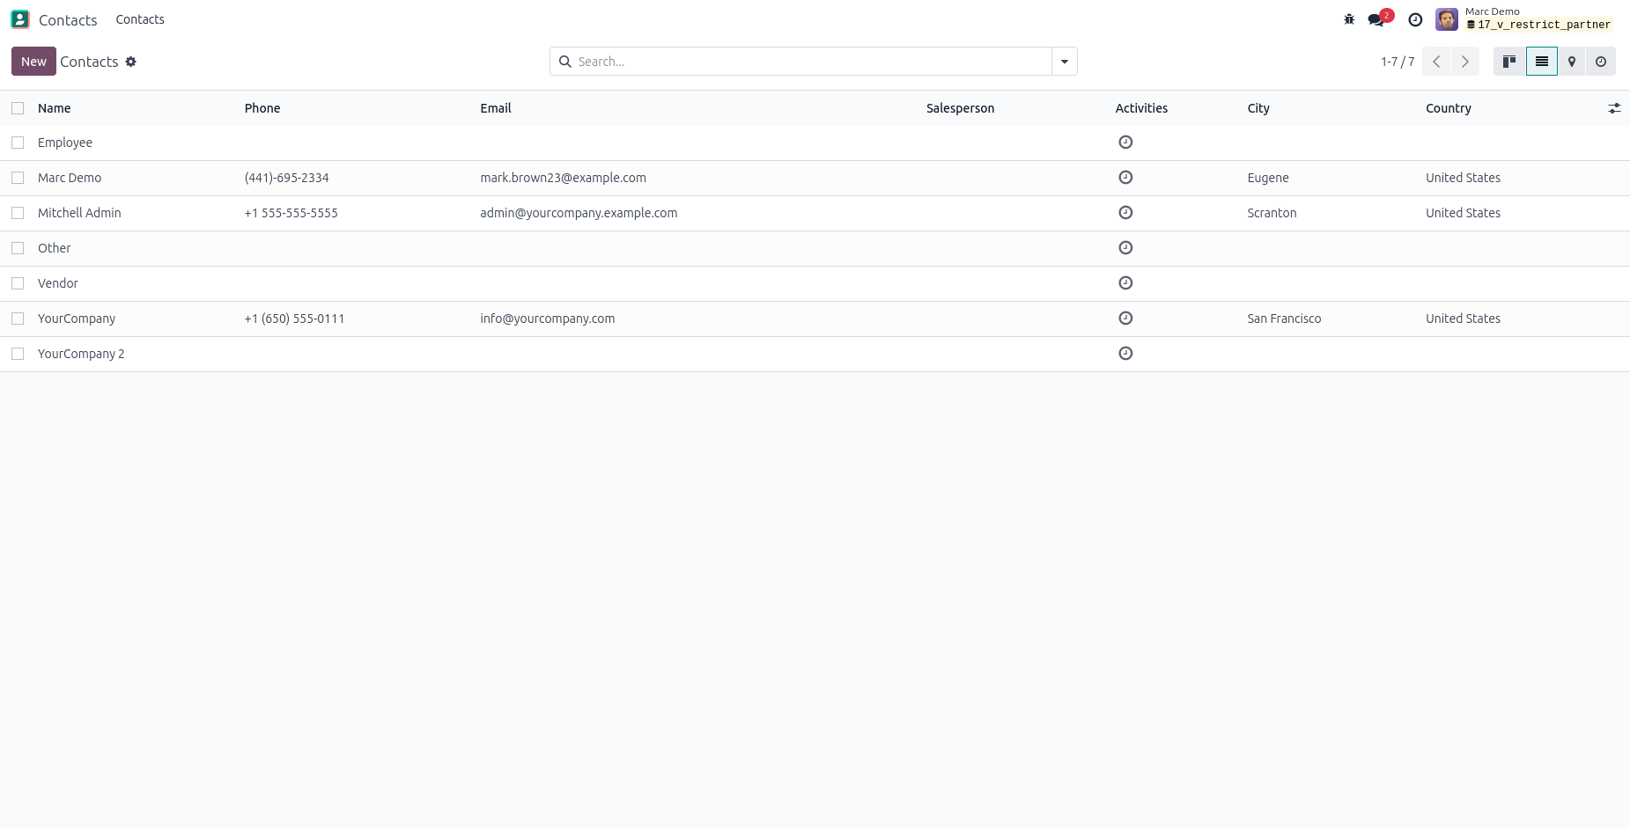The image size is (1630, 828).
Task: Create a contact with New button
Action: (x=33, y=62)
